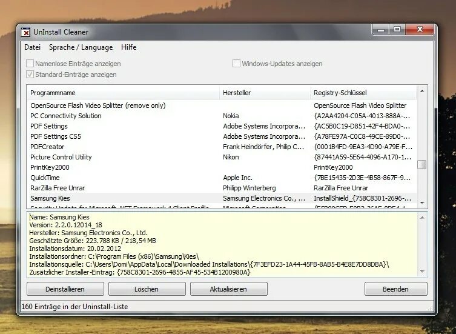The width and height of the screenshot is (456, 334).
Task: Sort by the Programmname column header
Action: tap(124, 93)
